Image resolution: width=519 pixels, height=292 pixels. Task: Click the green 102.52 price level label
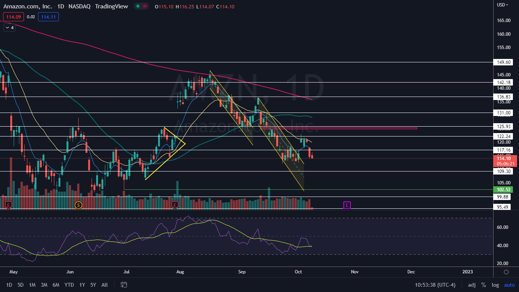[x=502, y=189]
